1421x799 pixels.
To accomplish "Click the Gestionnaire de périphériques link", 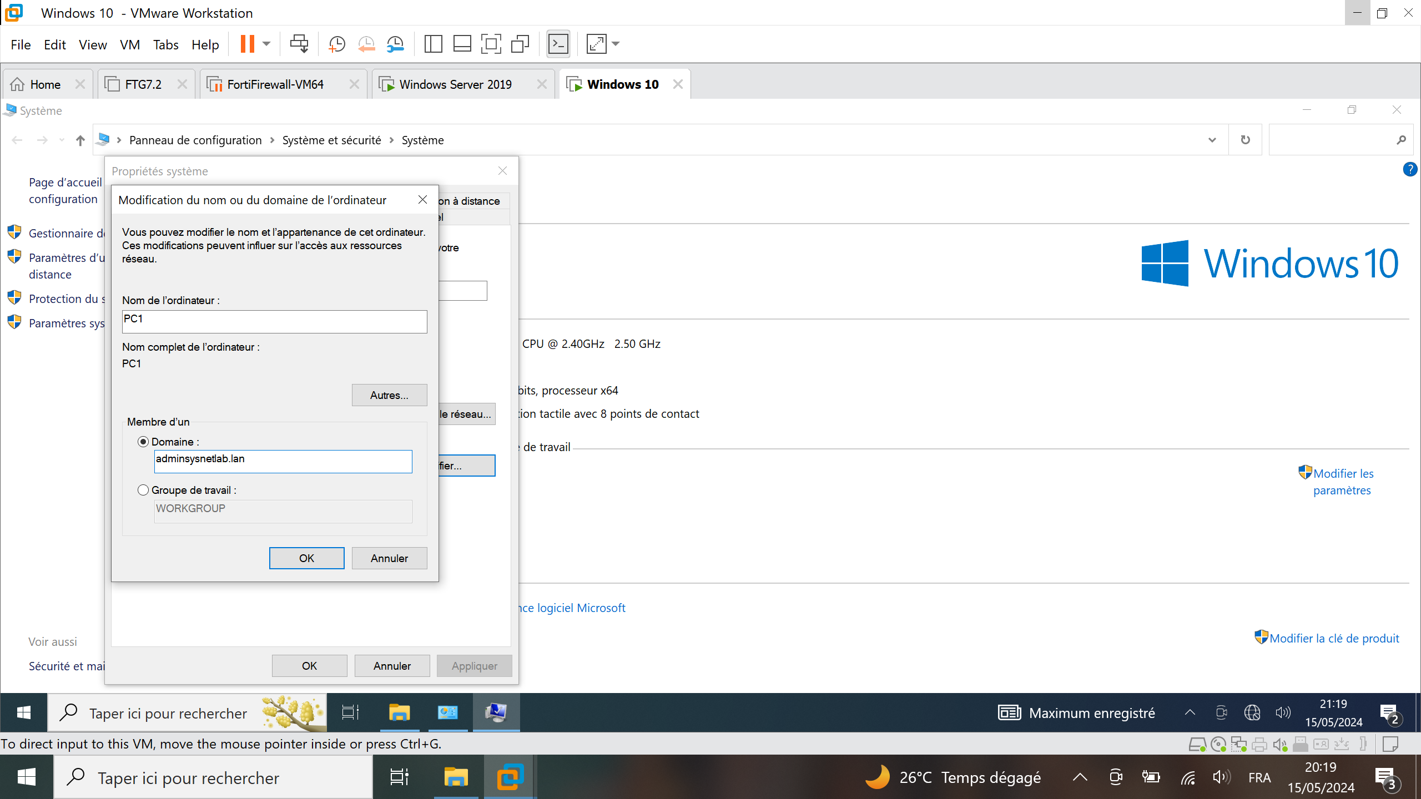I will 67,233.
